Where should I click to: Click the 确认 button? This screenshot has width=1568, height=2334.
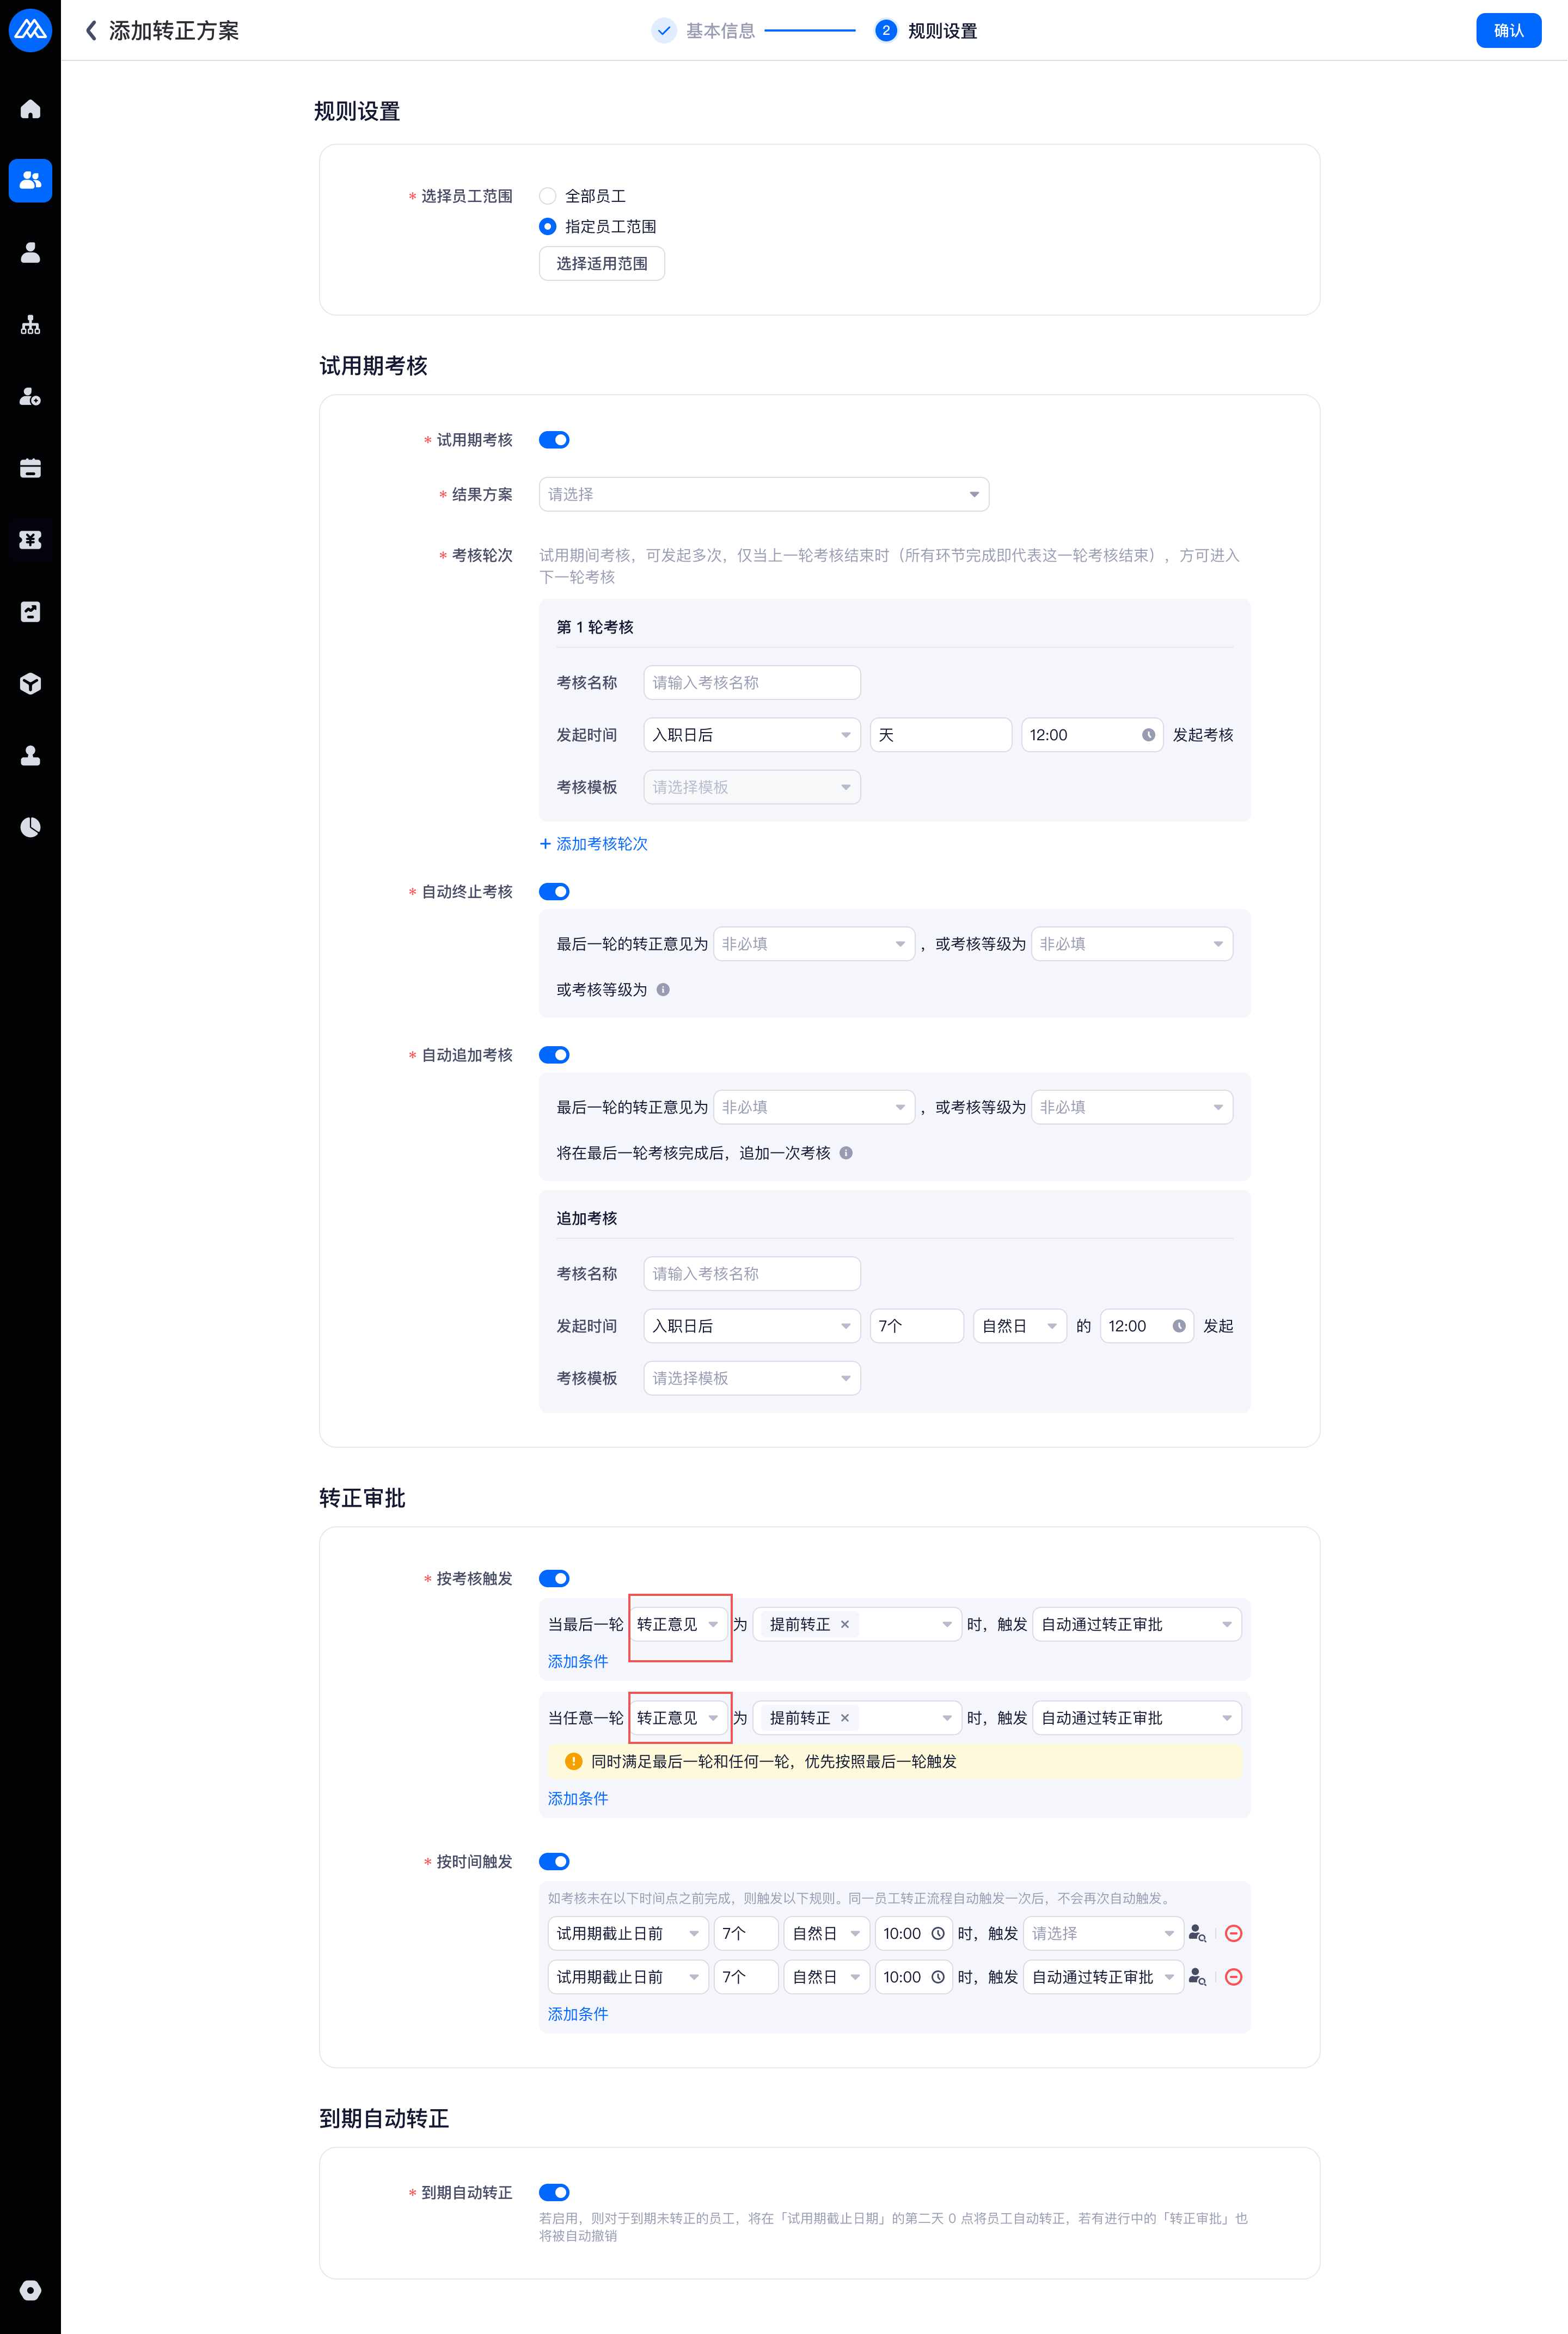[x=1508, y=30]
